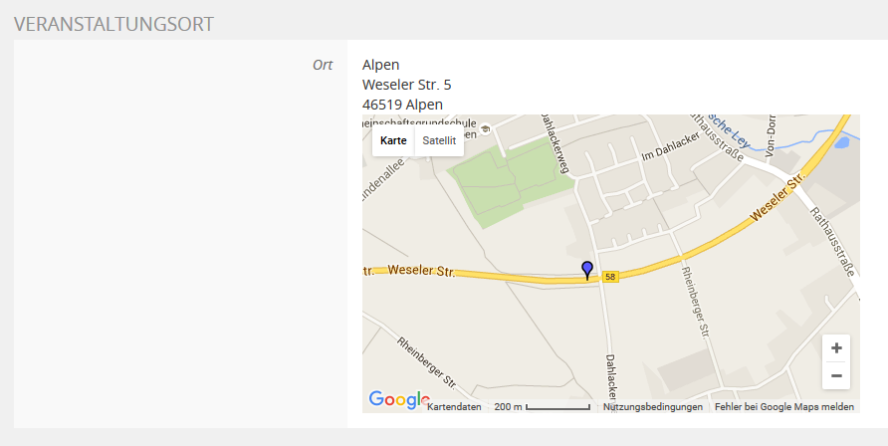Zoom in with the plus button
Viewport: 888px width, 446px height.
pos(836,348)
